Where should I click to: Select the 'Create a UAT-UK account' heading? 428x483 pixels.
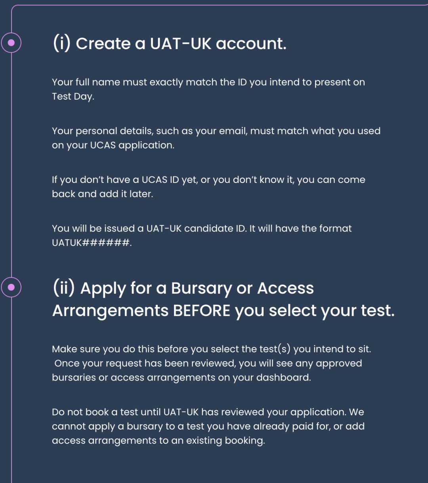tap(169, 44)
